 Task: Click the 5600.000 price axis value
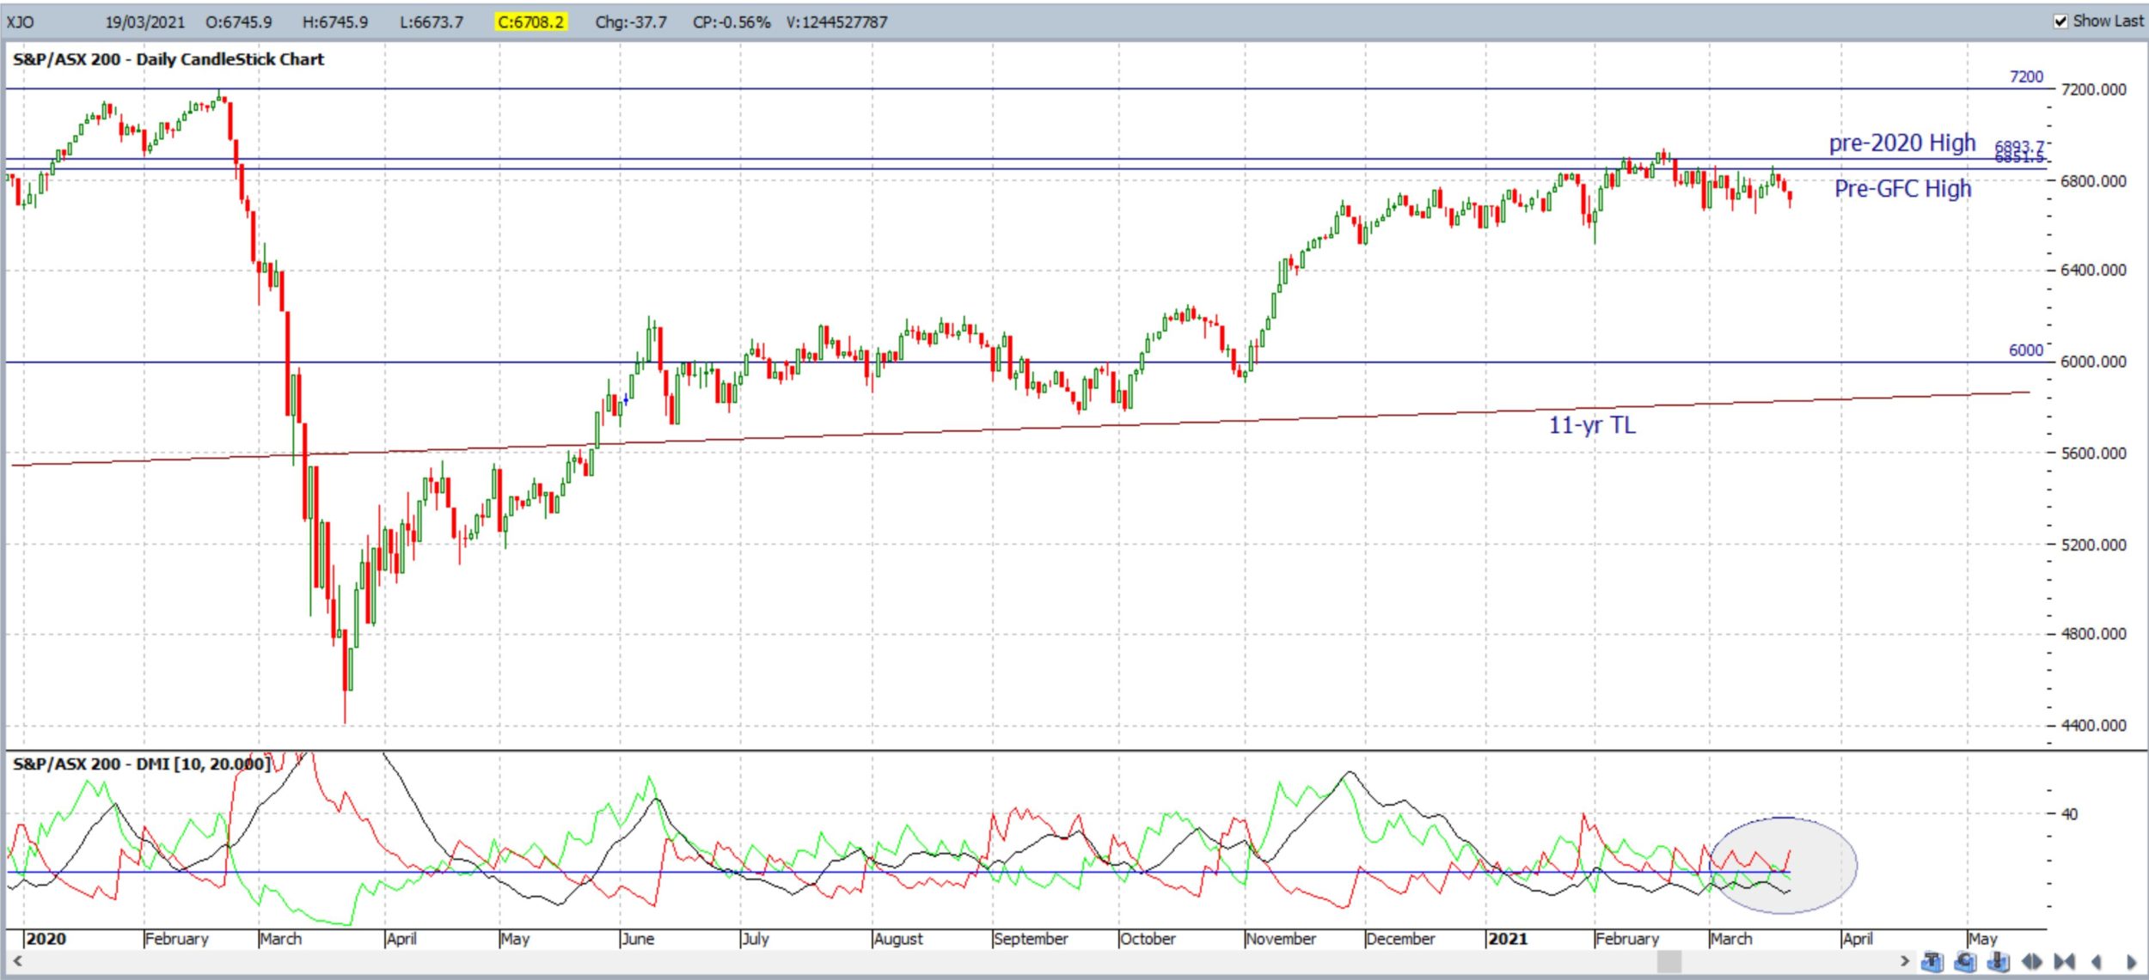tap(2094, 453)
